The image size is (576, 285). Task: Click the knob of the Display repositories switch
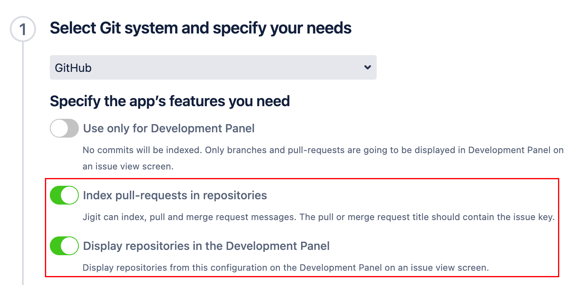click(70, 246)
